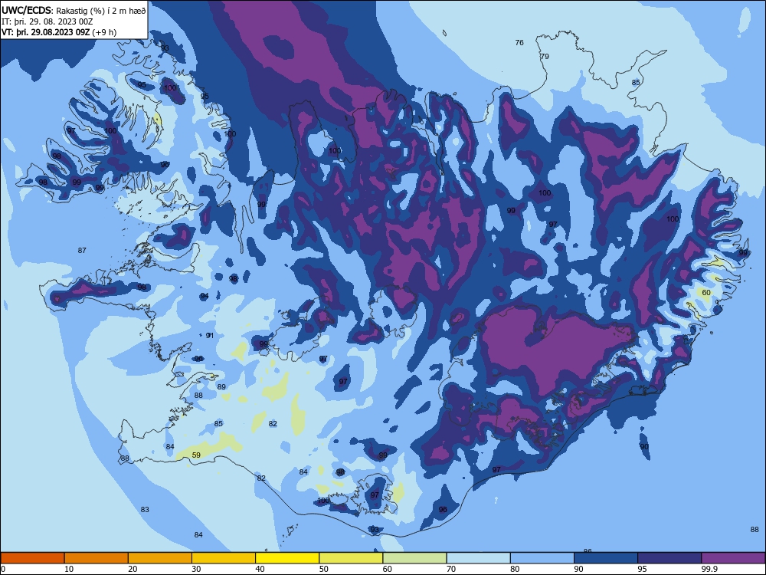Image resolution: width=766 pixels, height=575 pixels.
Task: Click the '59' value in the yellow area
Action: pos(196,455)
